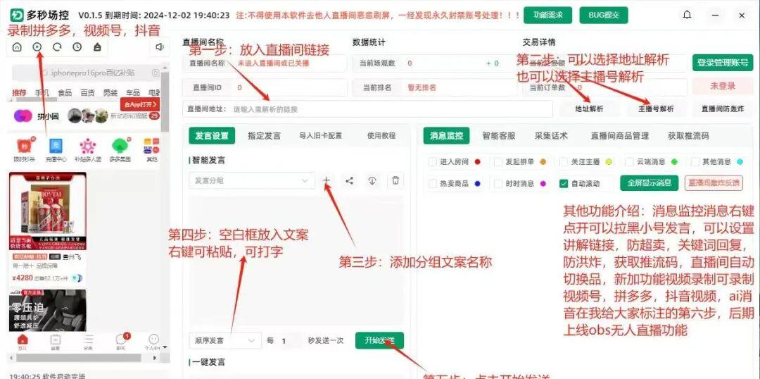The height and width of the screenshot is (379, 760).
Task: Open 拼小圈 purple circle icon
Action: tap(23, 116)
